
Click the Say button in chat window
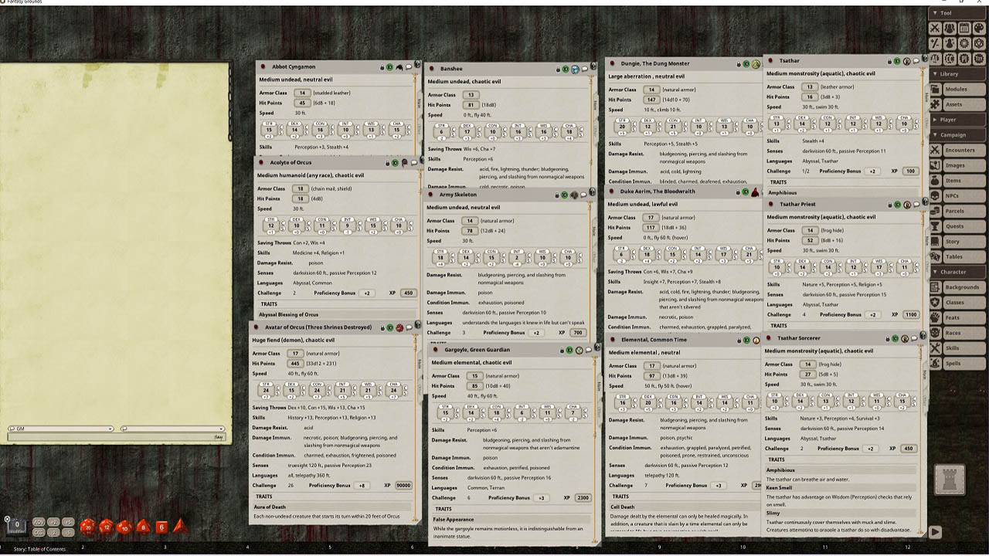(217, 436)
